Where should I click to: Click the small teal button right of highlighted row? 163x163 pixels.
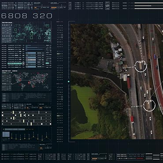47,63
